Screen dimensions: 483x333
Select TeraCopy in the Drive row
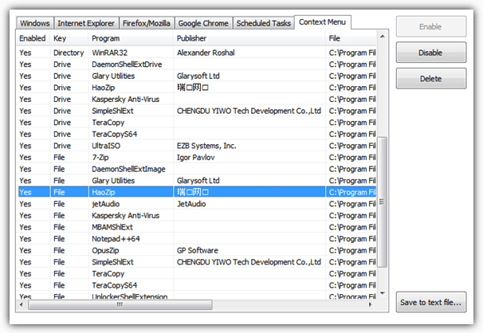[197, 123]
